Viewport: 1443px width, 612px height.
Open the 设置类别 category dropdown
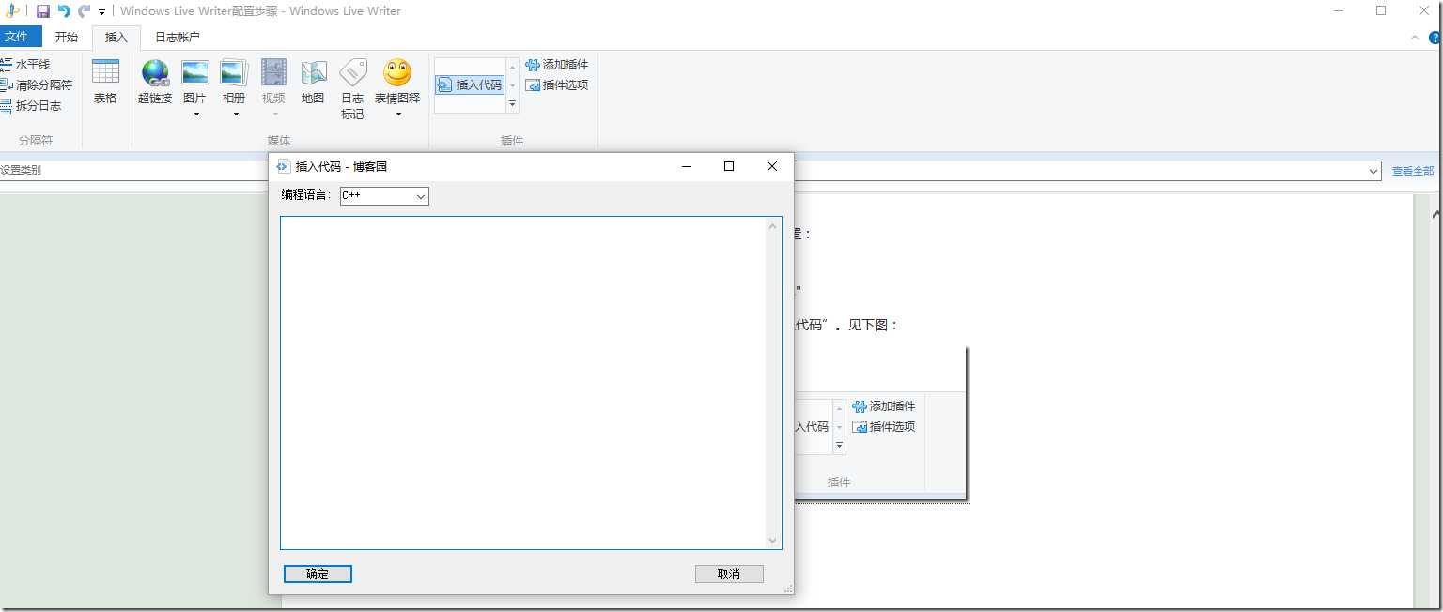1373,171
